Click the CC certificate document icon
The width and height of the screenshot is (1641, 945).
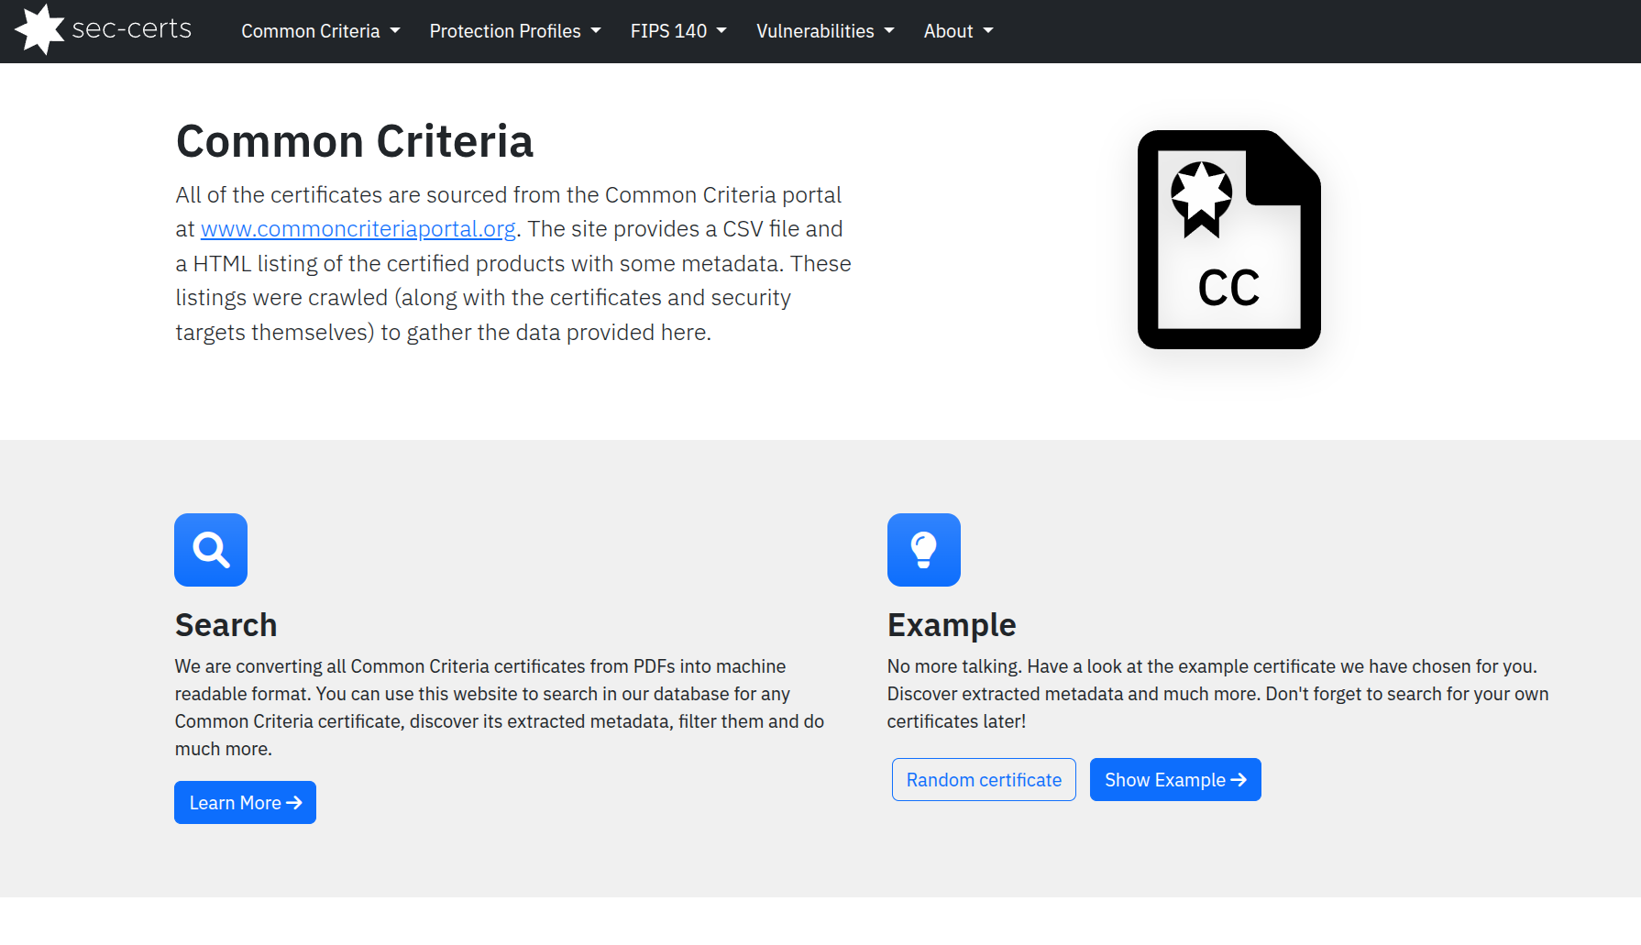coord(1228,239)
